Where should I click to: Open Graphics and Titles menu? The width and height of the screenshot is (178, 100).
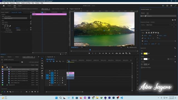[x=26, y=3]
